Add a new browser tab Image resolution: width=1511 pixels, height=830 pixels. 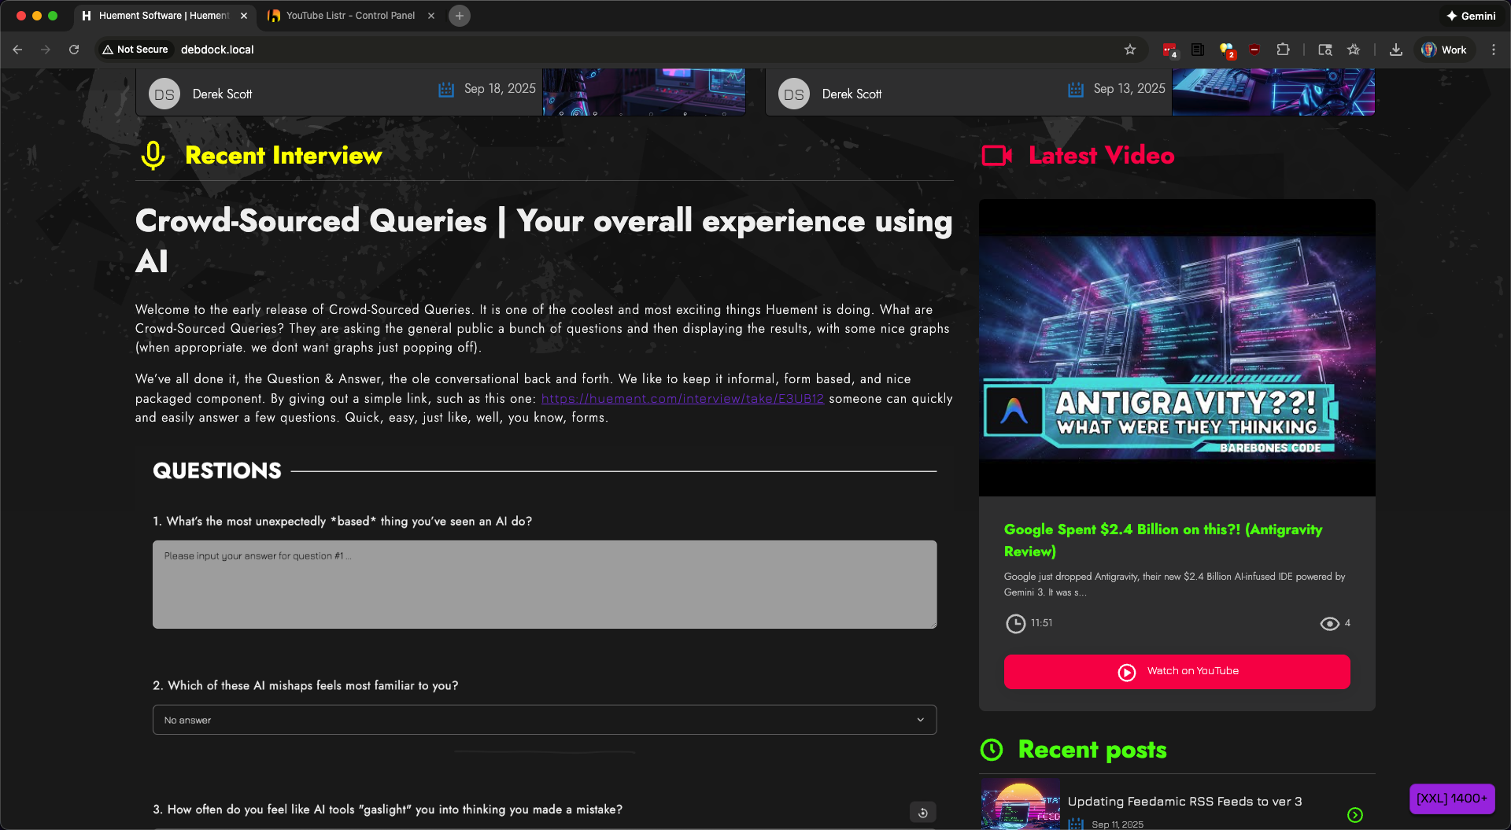click(460, 16)
